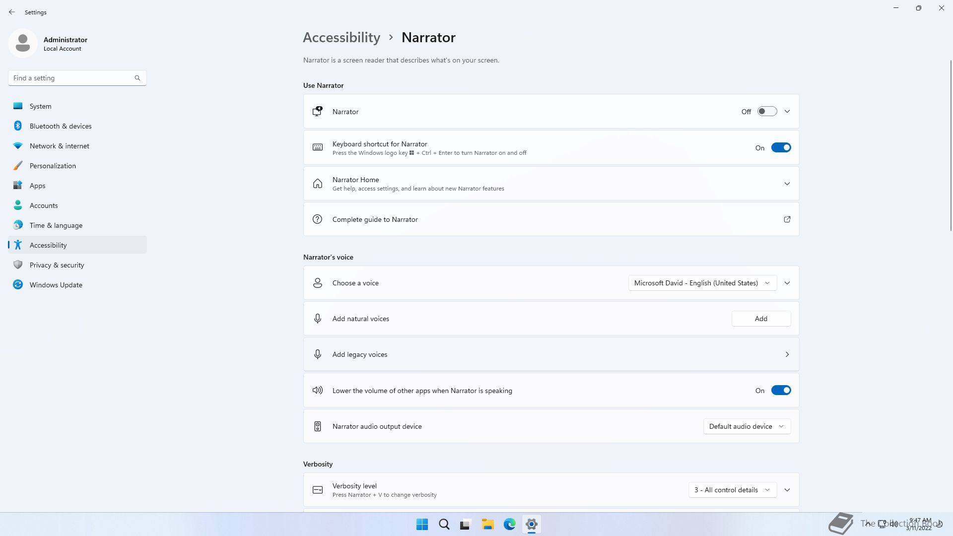Open the Apps settings category
This screenshot has height=536, width=953.
[x=77, y=186]
